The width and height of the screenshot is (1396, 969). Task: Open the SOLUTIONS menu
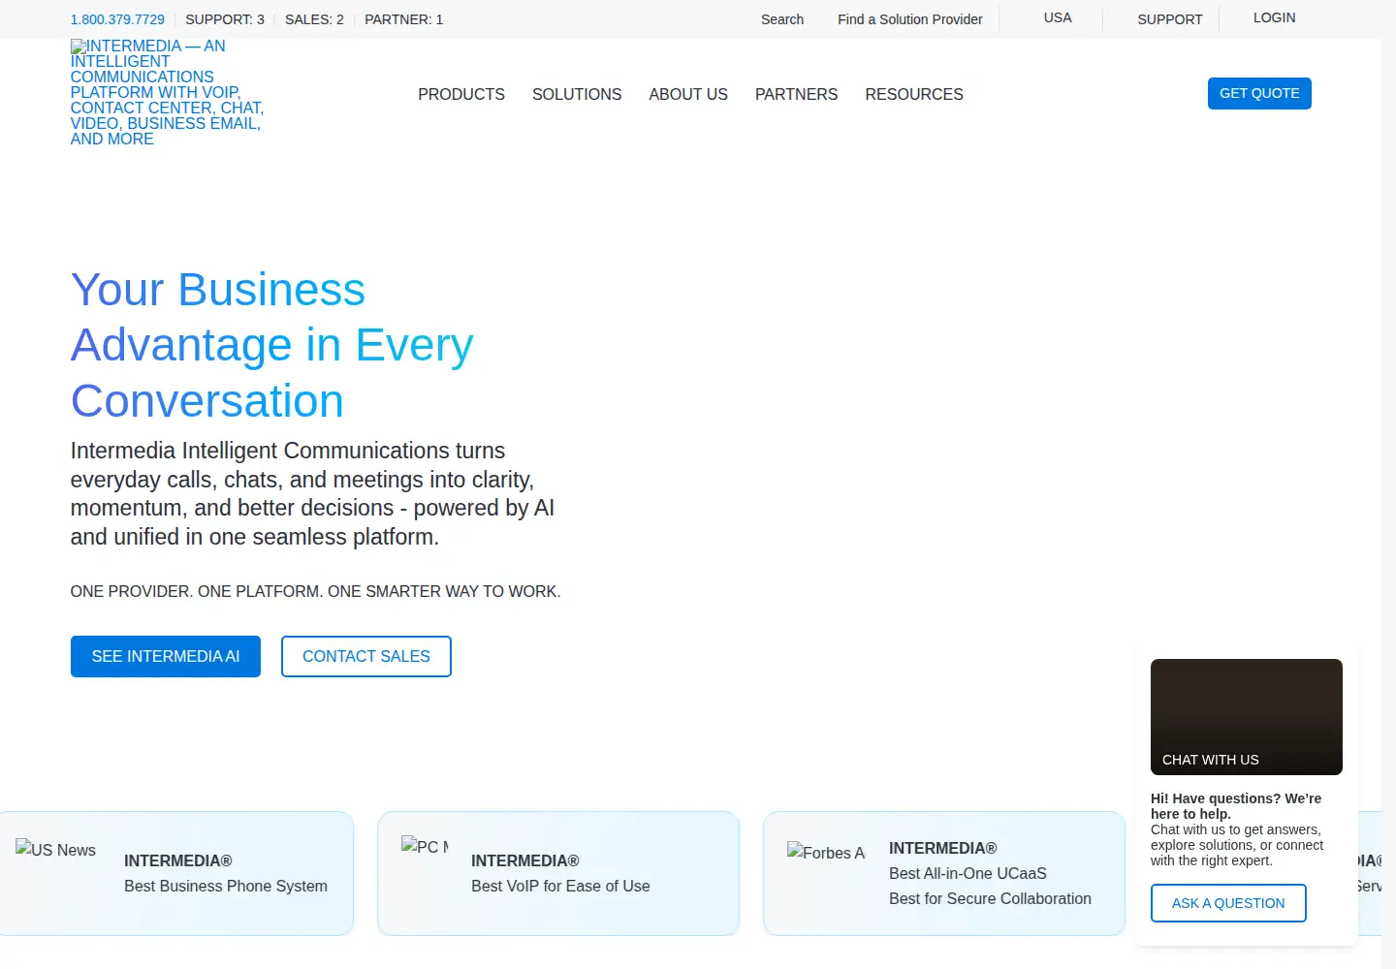(577, 94)
